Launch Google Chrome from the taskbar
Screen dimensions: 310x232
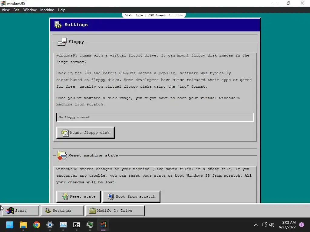point(37,225)
